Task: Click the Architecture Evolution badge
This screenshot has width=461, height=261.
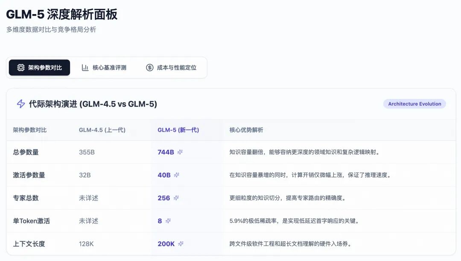Action: coord(414,104)
